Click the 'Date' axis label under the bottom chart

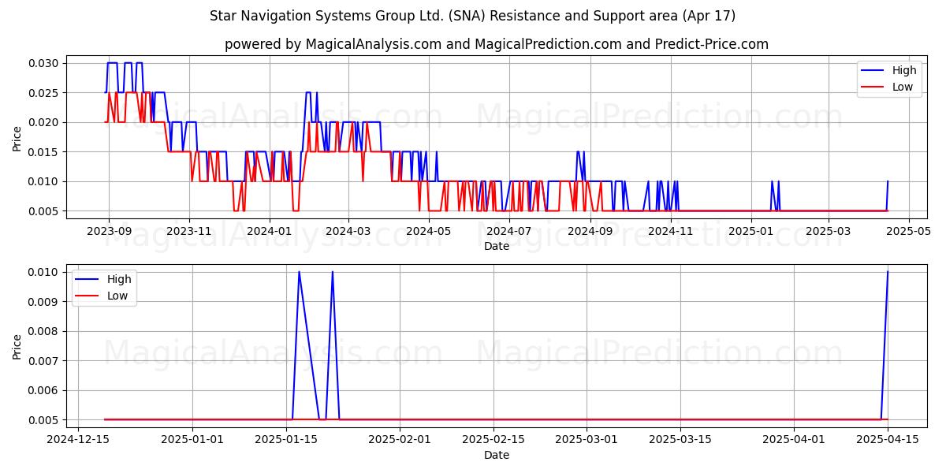tap(497, 455)
